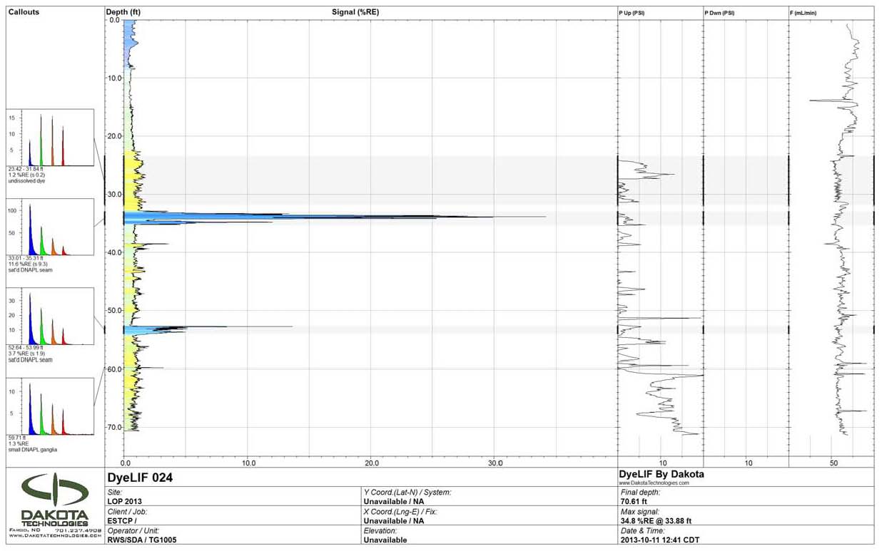Viewport: 882px width, 551px height.
Task: Click the Callouts column header
Action: point(24,12)
